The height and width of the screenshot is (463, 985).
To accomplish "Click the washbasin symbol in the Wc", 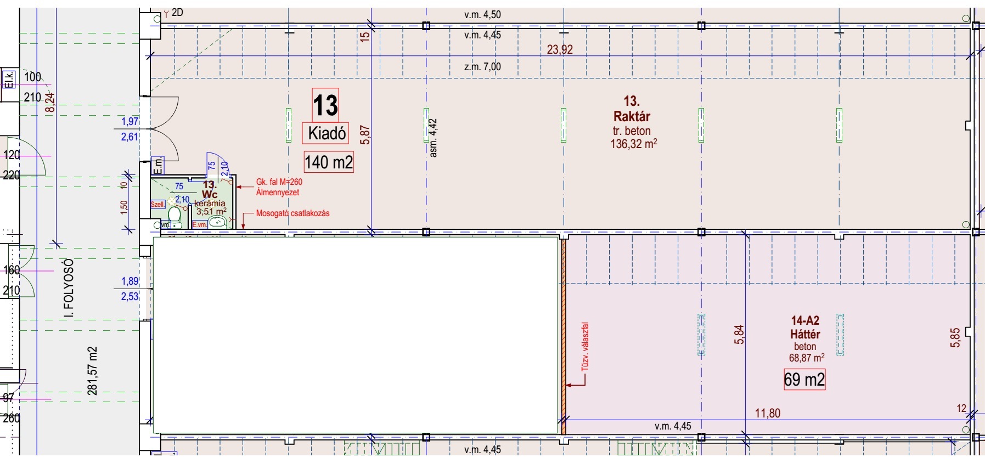I will coord(218,222).
